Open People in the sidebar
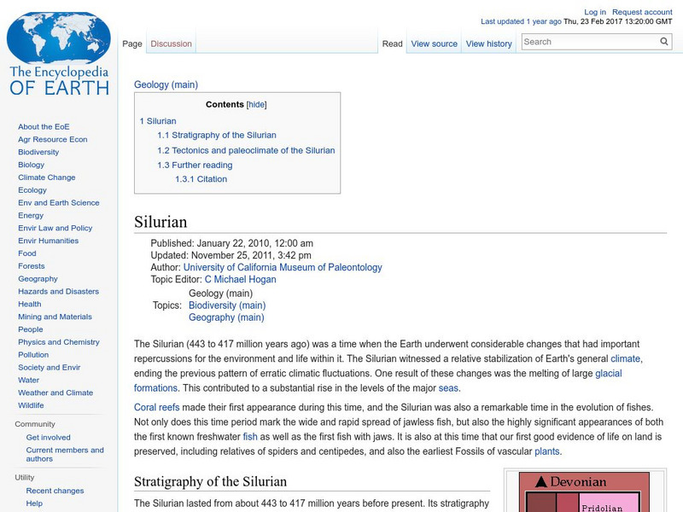 coord(31,329)
